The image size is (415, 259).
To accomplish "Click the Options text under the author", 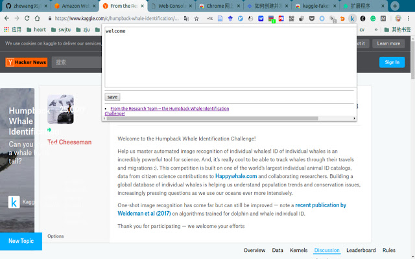I will click(56, 236).
